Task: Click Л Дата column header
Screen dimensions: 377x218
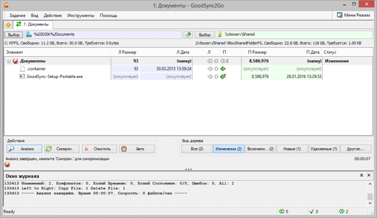Action: pyautogui.click(x=165, y=52)
